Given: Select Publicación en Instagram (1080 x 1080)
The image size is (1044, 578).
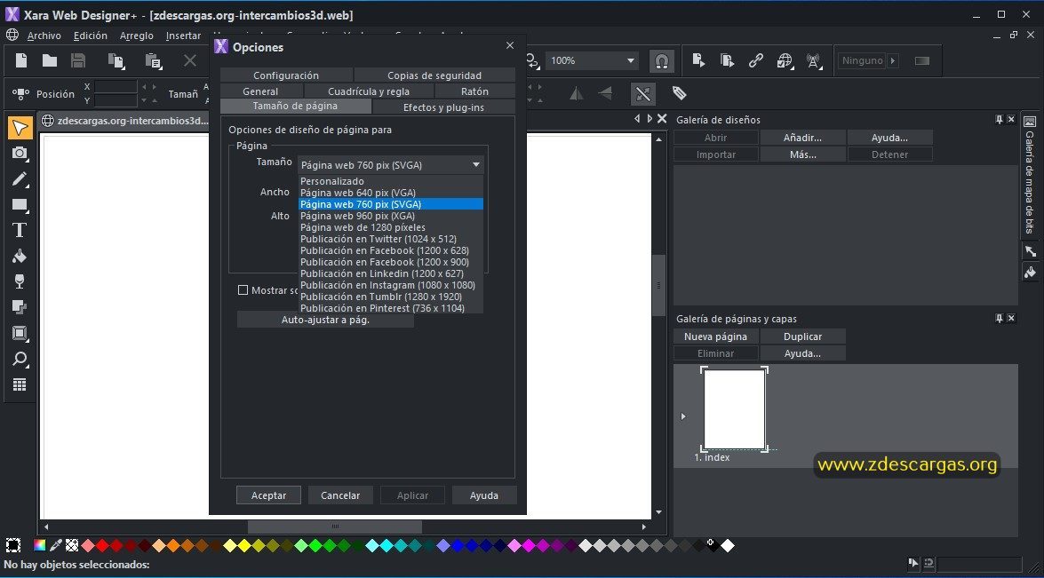Looking at the screenshot, I should (x=390, y=285).
